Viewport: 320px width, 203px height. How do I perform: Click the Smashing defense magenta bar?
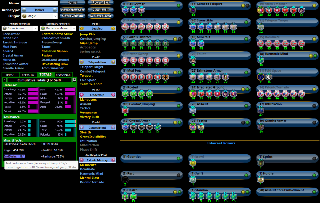click(x=33, y=90)
